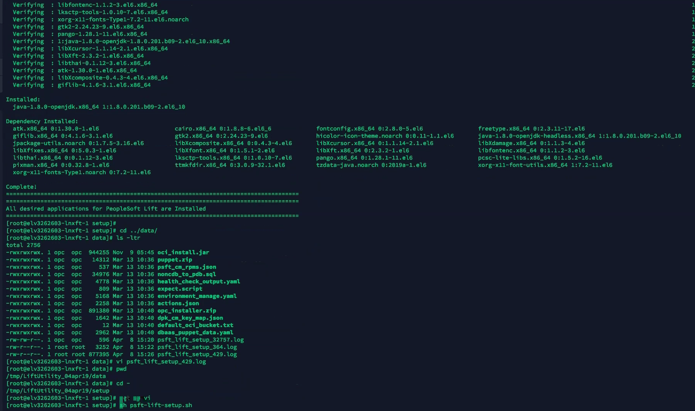The width and height of the screenshot is (695, 411).
Task: Click the Dependency Installed header text
Action: 41,121
